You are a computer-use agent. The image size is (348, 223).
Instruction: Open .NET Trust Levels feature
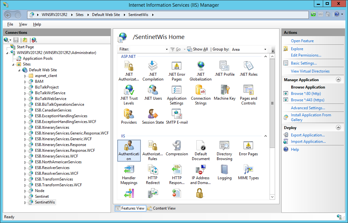pos(129,95)
